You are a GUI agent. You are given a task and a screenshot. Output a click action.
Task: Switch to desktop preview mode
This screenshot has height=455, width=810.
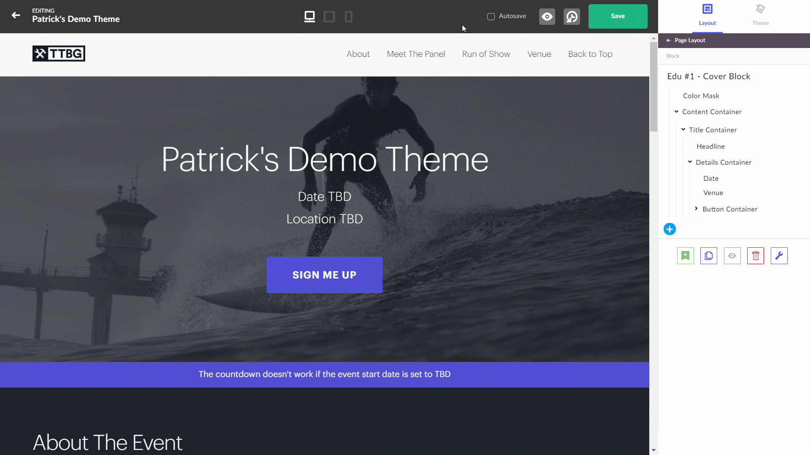(x=310, y=16)
